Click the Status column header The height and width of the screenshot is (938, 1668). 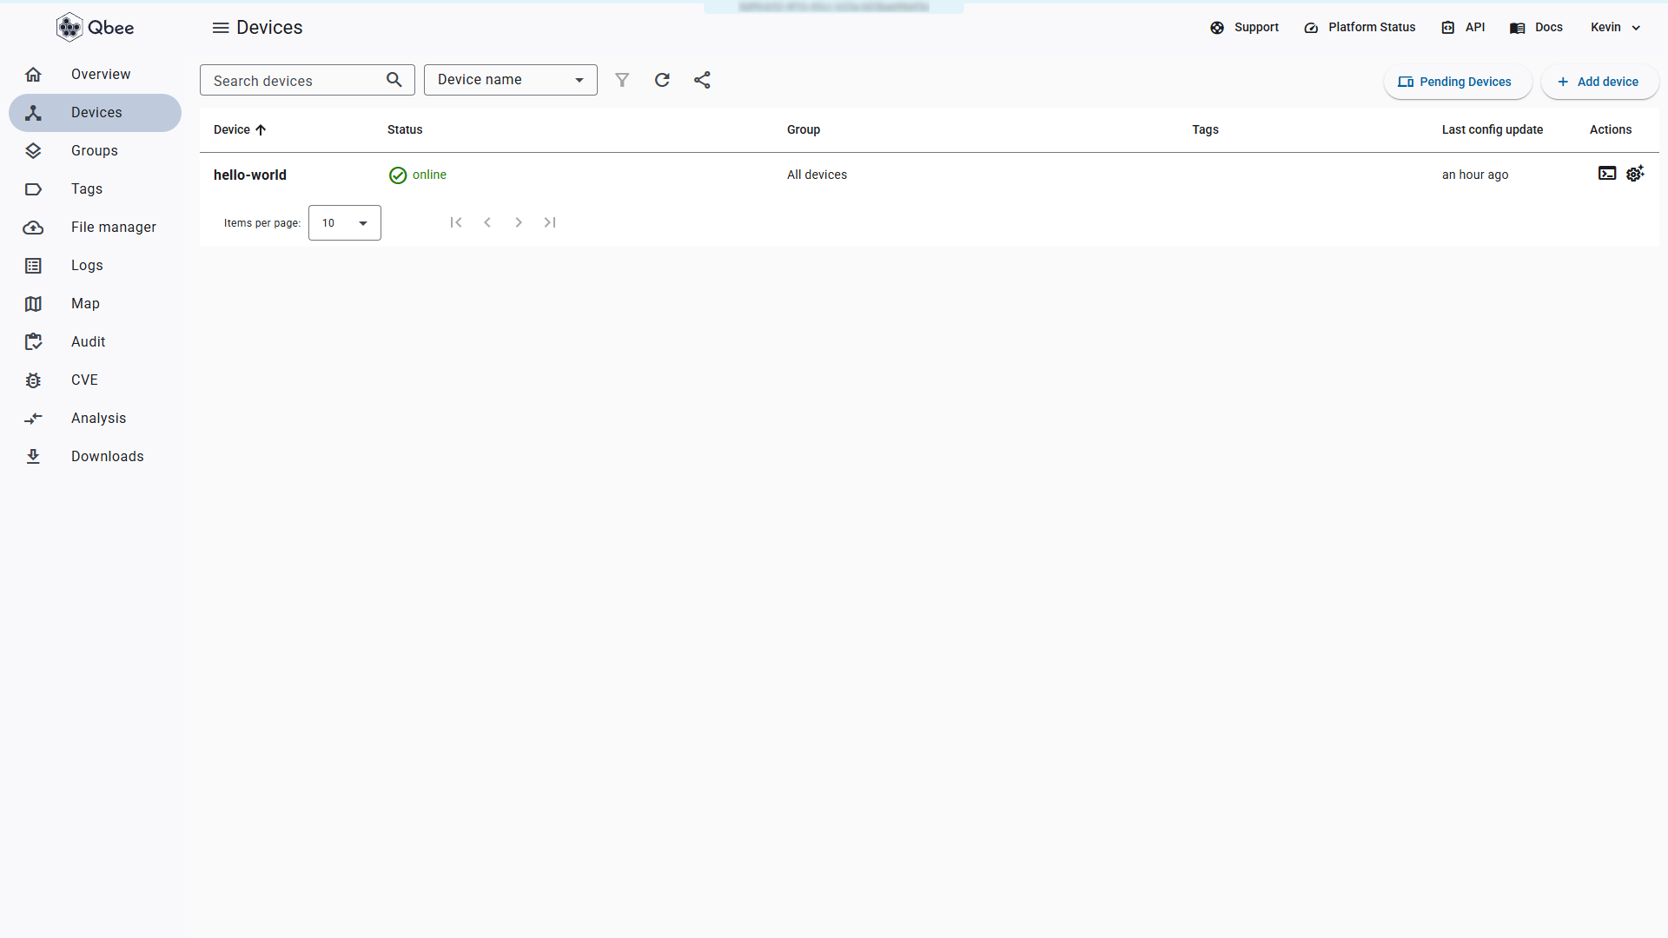(405, 130)
